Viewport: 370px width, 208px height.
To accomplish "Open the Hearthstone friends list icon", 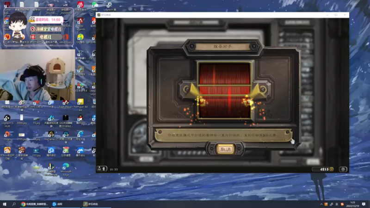I will point(102,169).
